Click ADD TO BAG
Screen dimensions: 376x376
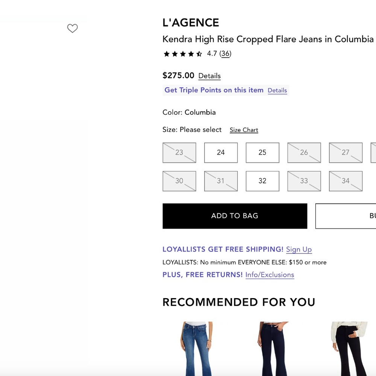(235, 216)
